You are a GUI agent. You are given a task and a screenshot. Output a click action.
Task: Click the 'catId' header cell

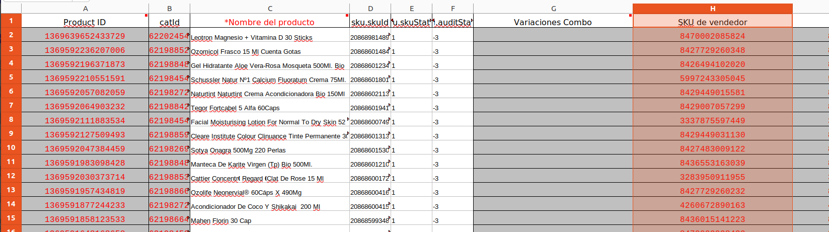point(169,21)
